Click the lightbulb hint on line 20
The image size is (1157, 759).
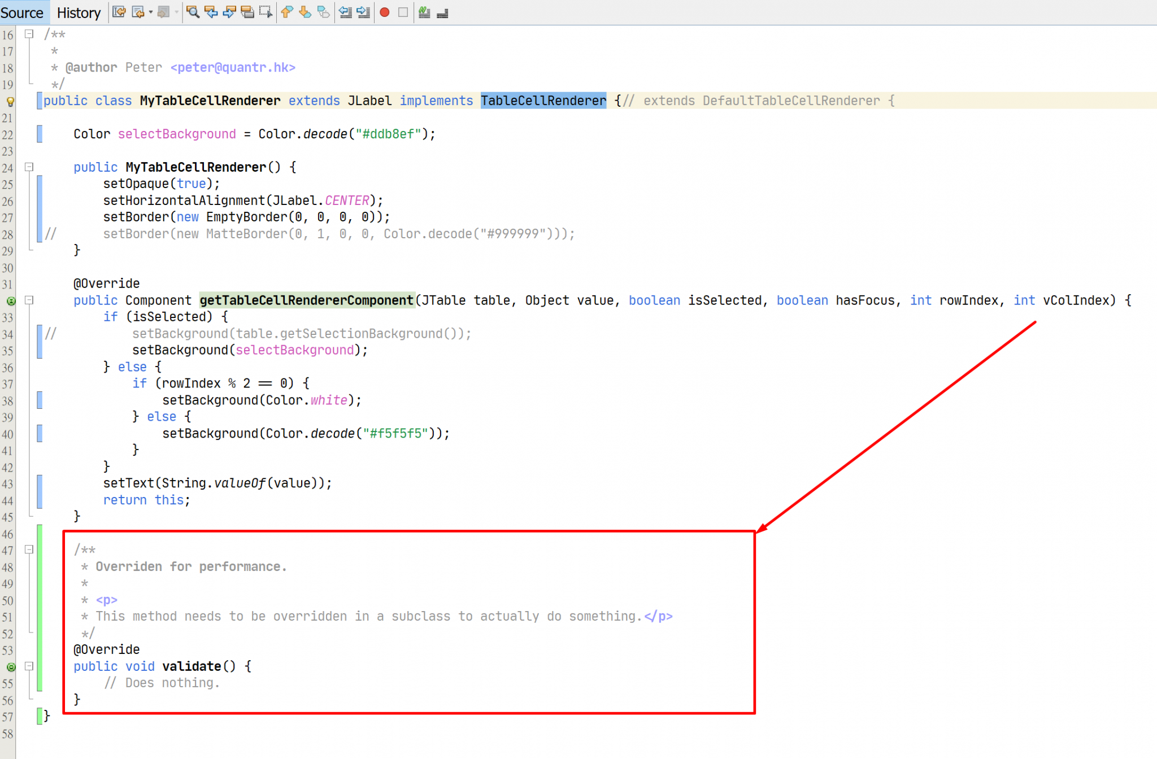(x=10, y=102)
